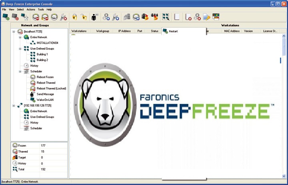Screen dimensions: 288x185
Task: Click the plain bear Reboot Frozen toolbar icon
Action: point(54,17)
